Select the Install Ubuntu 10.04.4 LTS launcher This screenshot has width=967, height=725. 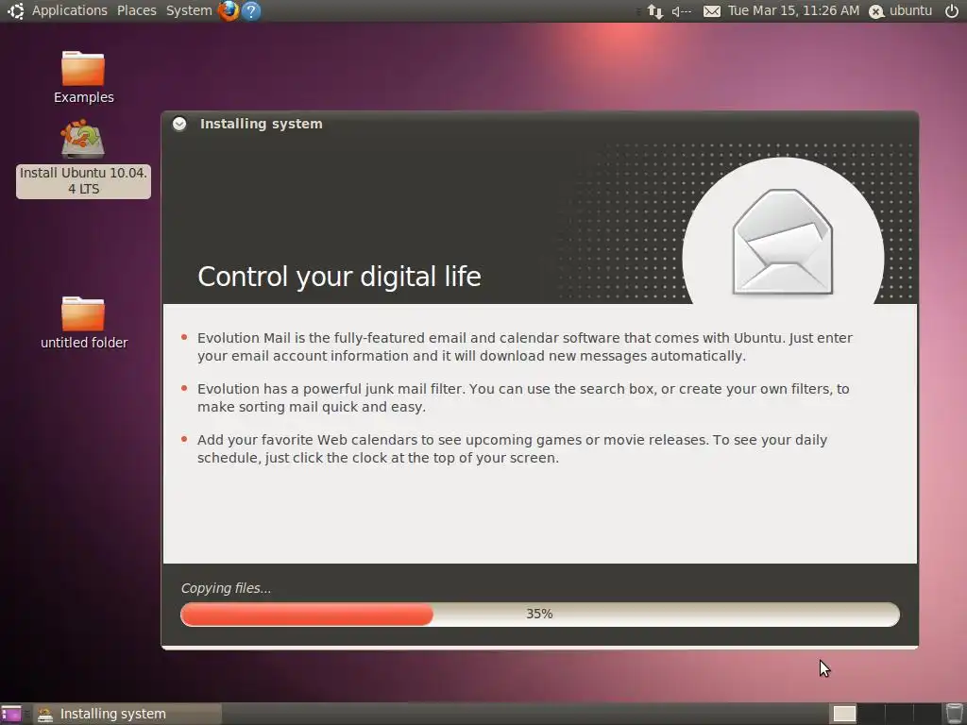click(83, 158)
